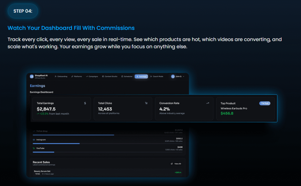The width and height of the screenshot is (301, 186).
Task: Click the trend arrow icon in Conversion Rate card
Action: click(208, 103)
